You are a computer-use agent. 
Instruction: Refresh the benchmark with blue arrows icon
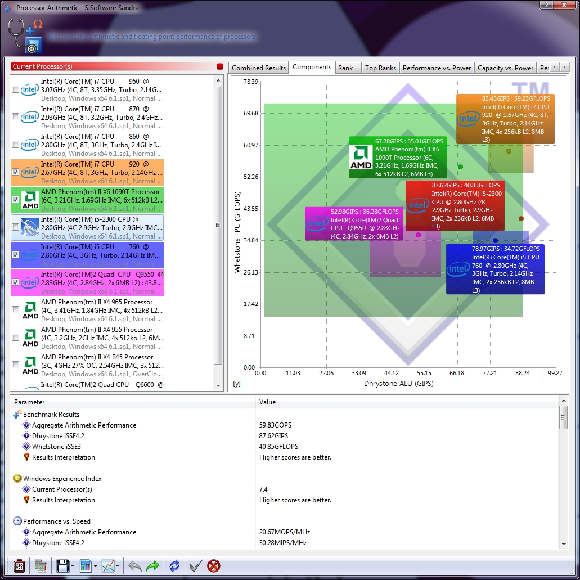tap(174, 565)
